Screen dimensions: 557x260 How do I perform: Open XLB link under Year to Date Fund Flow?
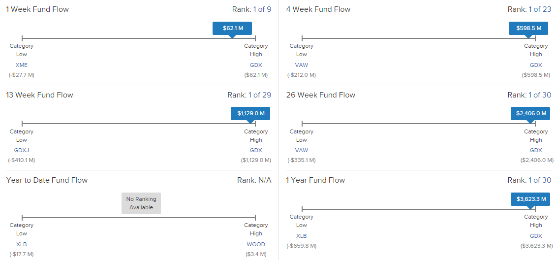pyautogui.click(x=21, y=244)
